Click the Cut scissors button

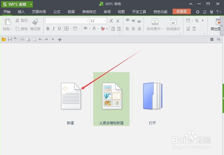click(x=22, y=21)
